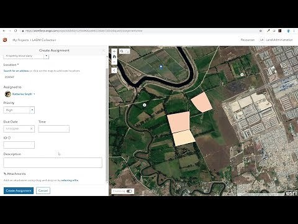Click the Time input field
The image size is (298, 224).
coord(54,129)
